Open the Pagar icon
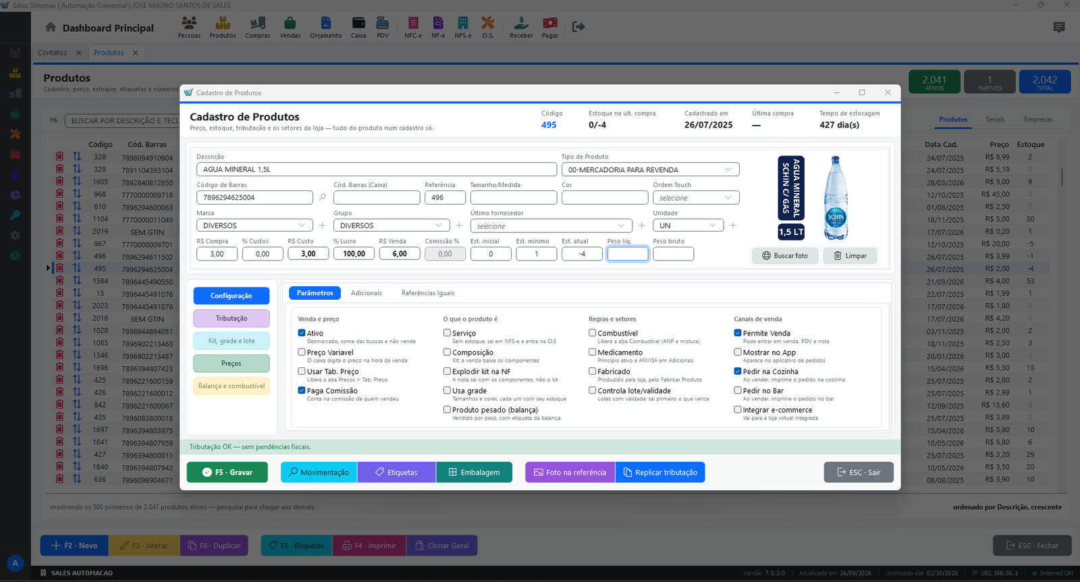This screenshot has width=1080, height=582. click(x=550, y=27)
